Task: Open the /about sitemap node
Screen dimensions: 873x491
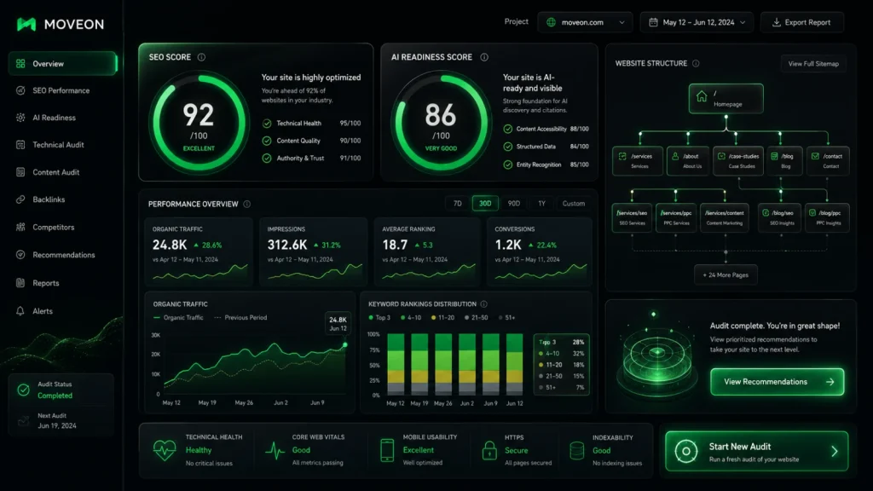Action: (x=688, y=161)
